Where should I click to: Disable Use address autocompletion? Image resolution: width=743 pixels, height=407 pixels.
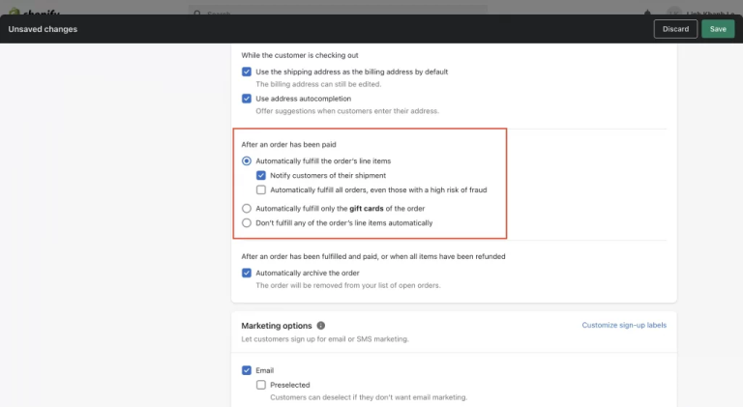247,99
